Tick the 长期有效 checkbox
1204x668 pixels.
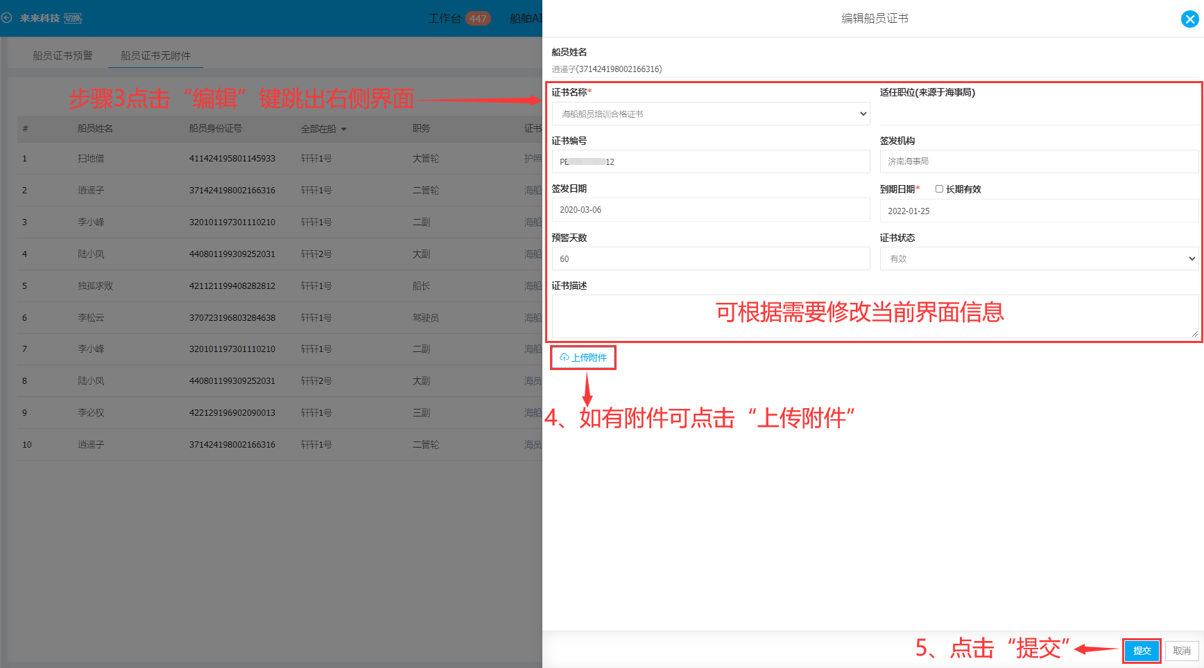[939, 188]
